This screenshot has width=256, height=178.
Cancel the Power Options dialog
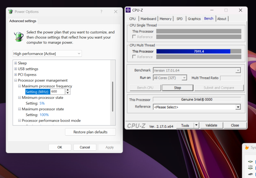point(85,147)
